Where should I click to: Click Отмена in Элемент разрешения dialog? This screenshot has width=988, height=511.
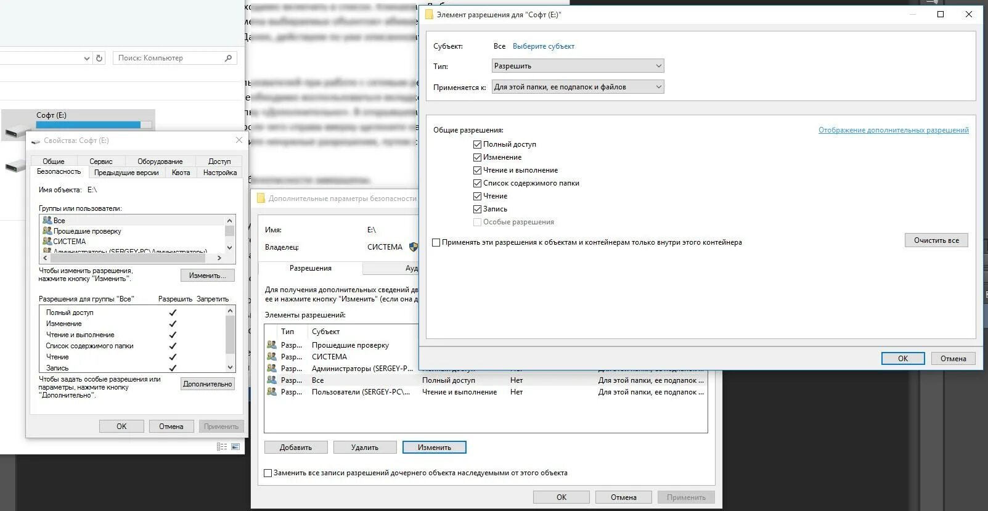(x=953, y=358)
